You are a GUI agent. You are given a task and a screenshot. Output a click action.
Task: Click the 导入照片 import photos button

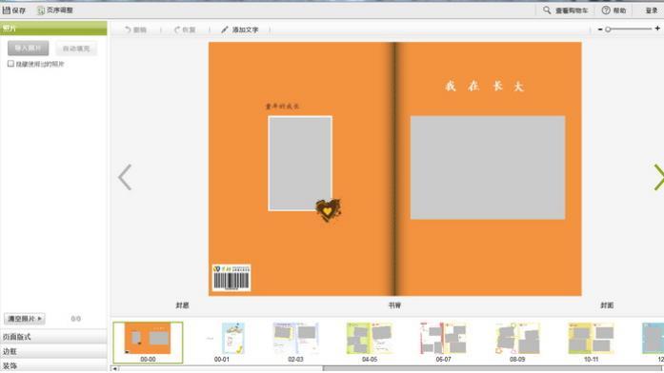pyautogui.click(x=28, y=49)
